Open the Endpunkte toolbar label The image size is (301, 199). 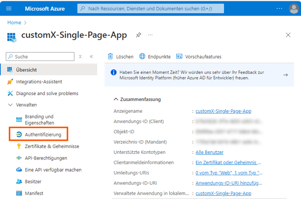(x=159, y=57)
